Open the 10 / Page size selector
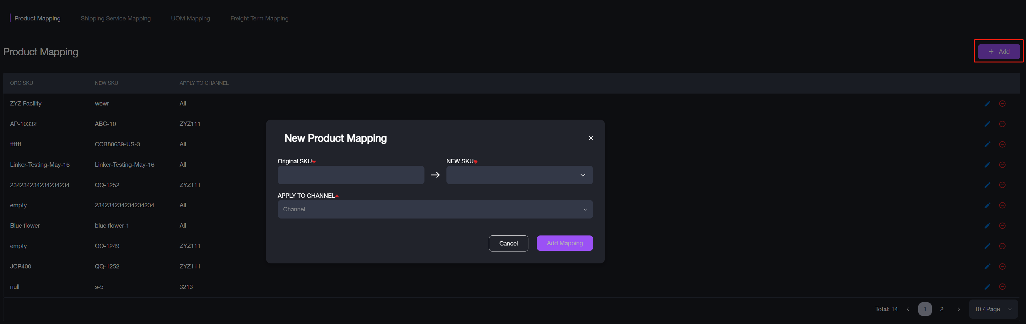Image resolution: width=1026 pixels, height=324 pixels. click(x=993, y=309)
